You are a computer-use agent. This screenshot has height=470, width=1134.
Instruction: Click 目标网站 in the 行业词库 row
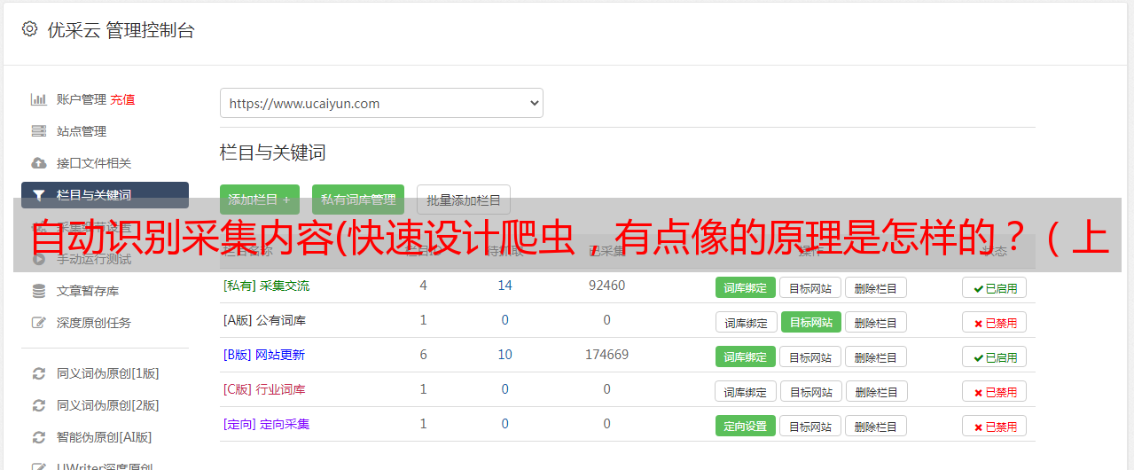[811, 391]
